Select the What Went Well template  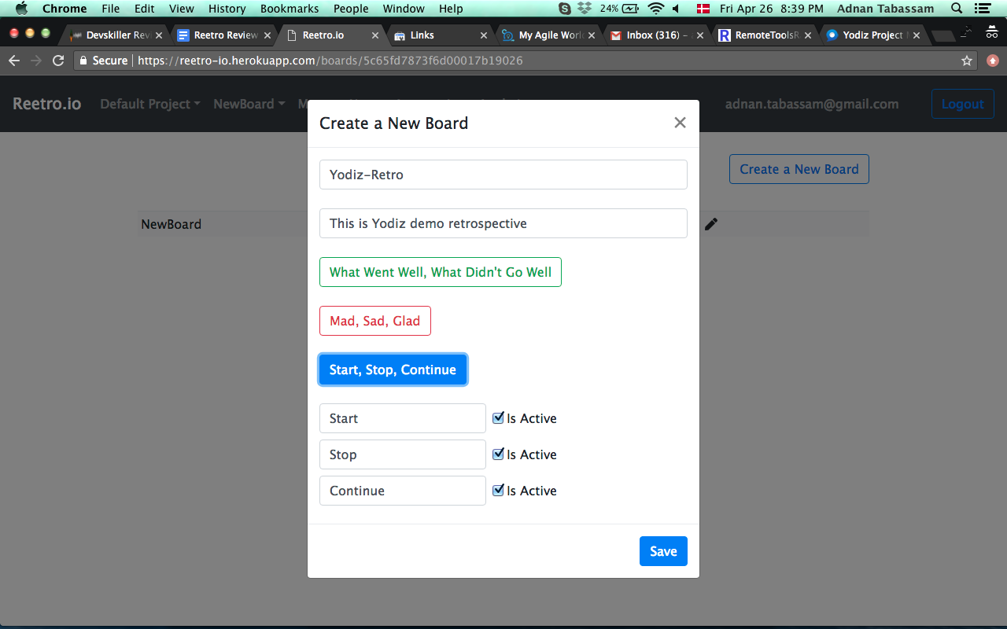(x=441, y=272)
